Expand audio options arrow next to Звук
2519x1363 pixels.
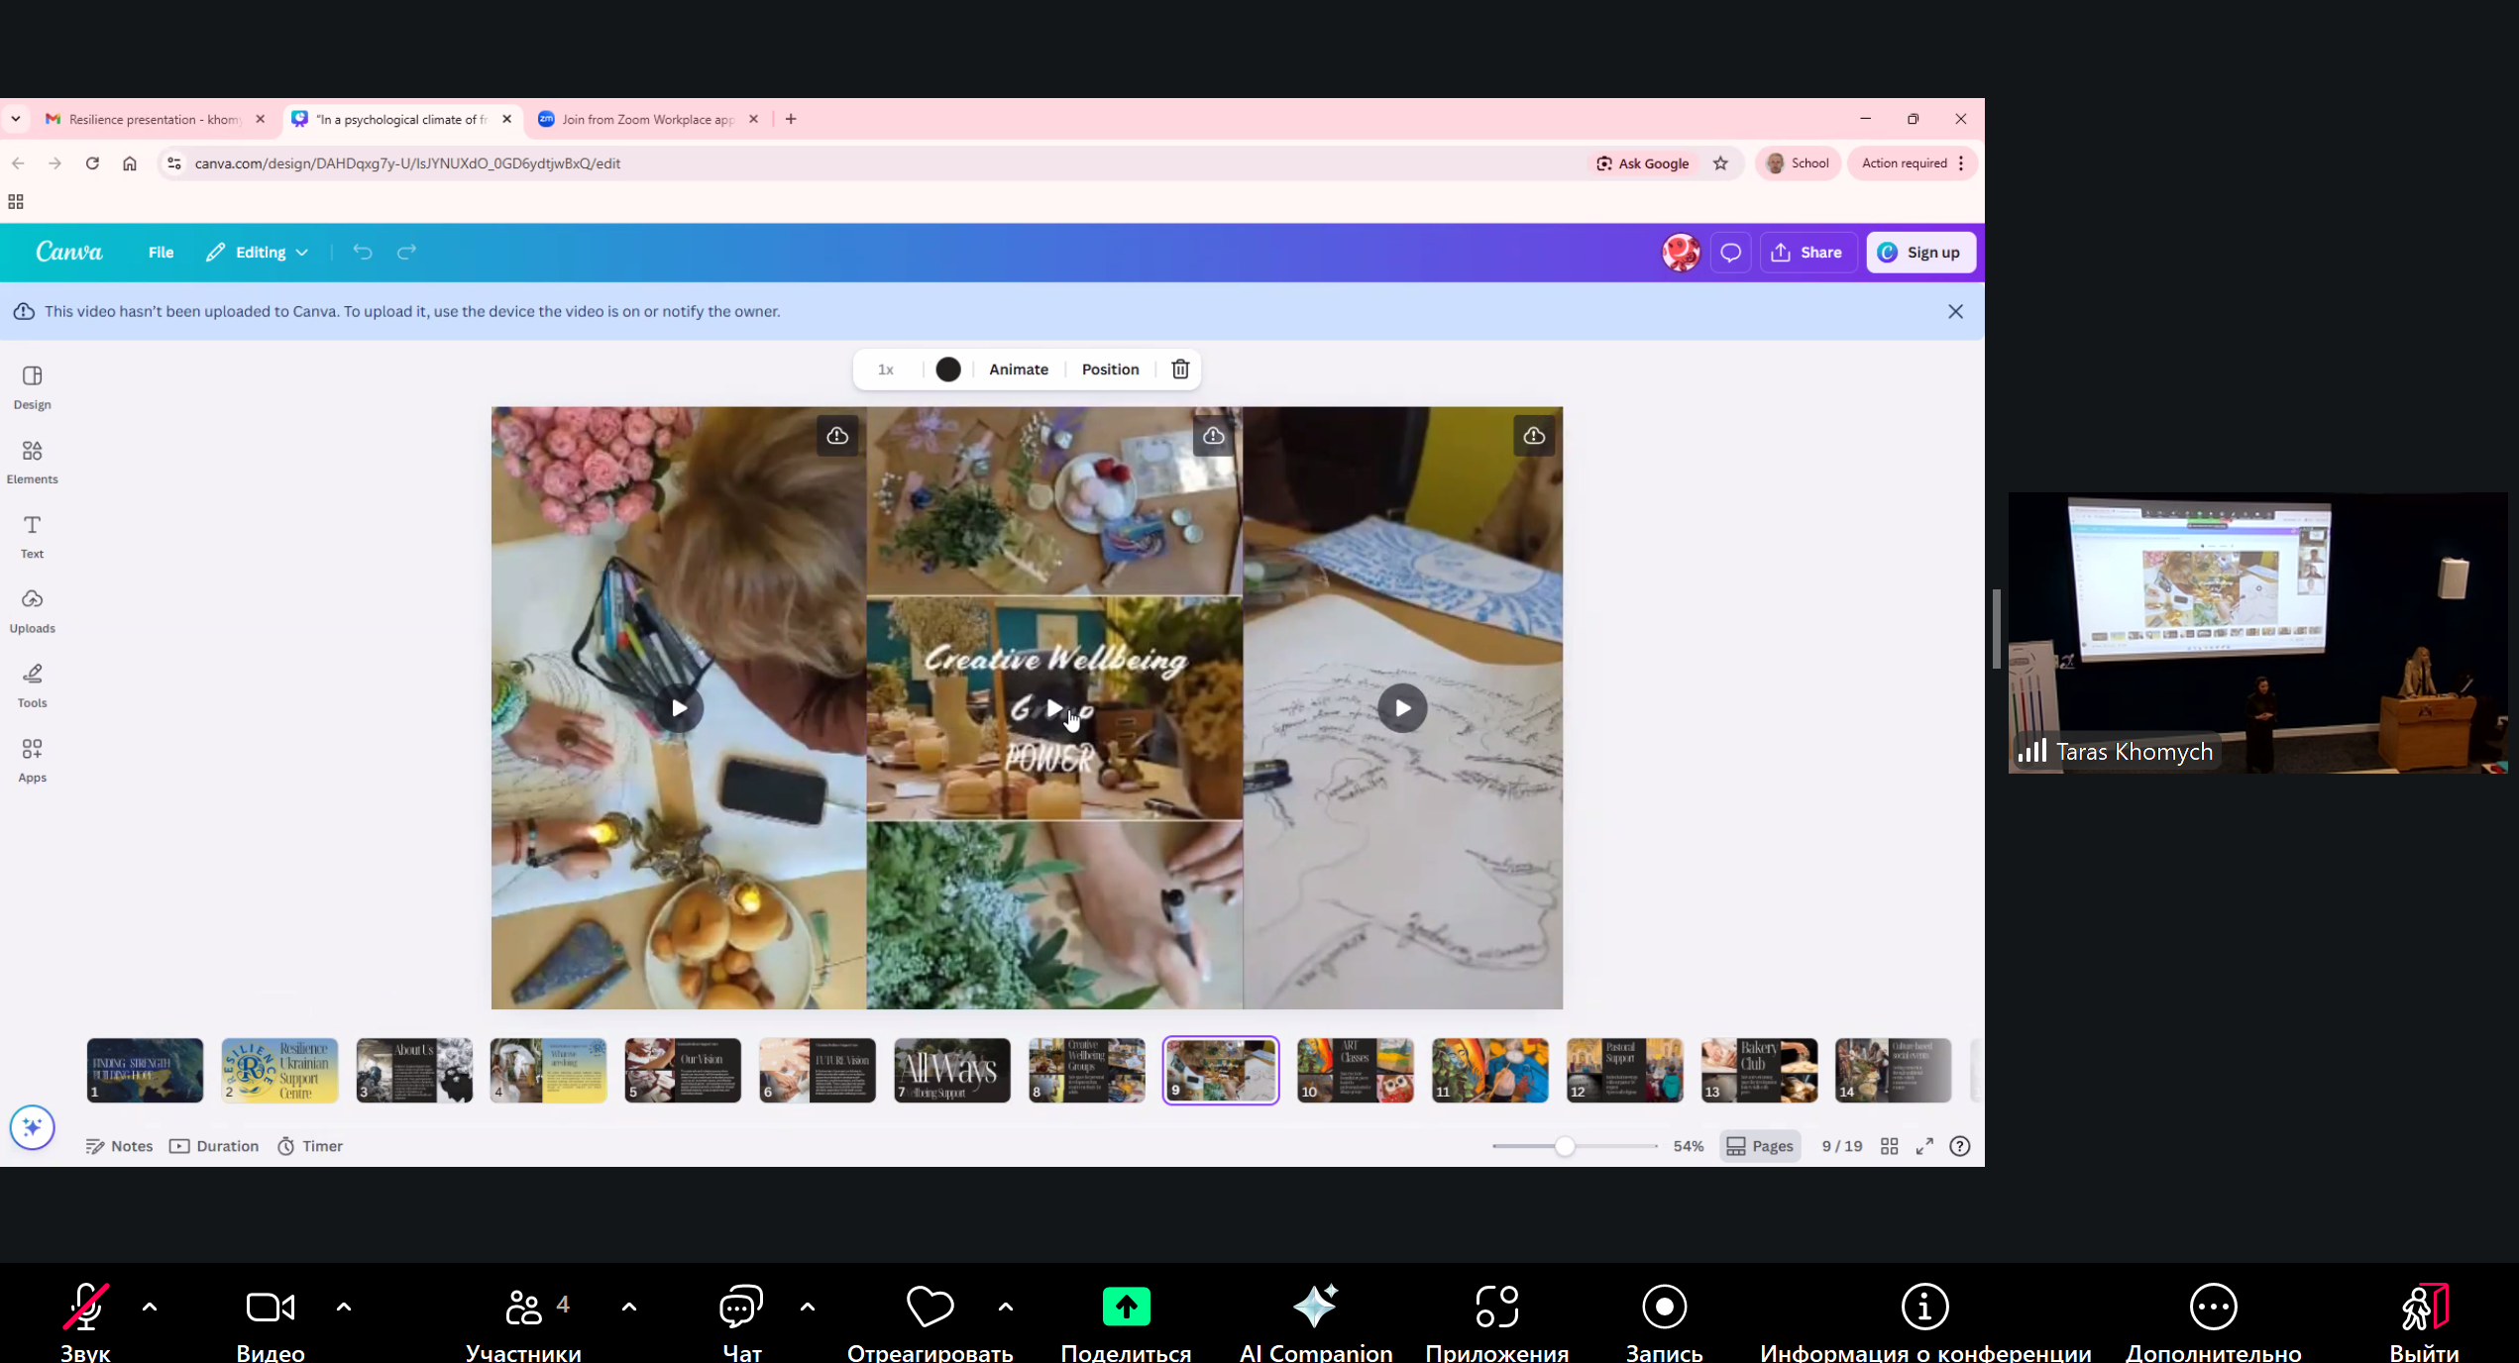click(150, 1307)
